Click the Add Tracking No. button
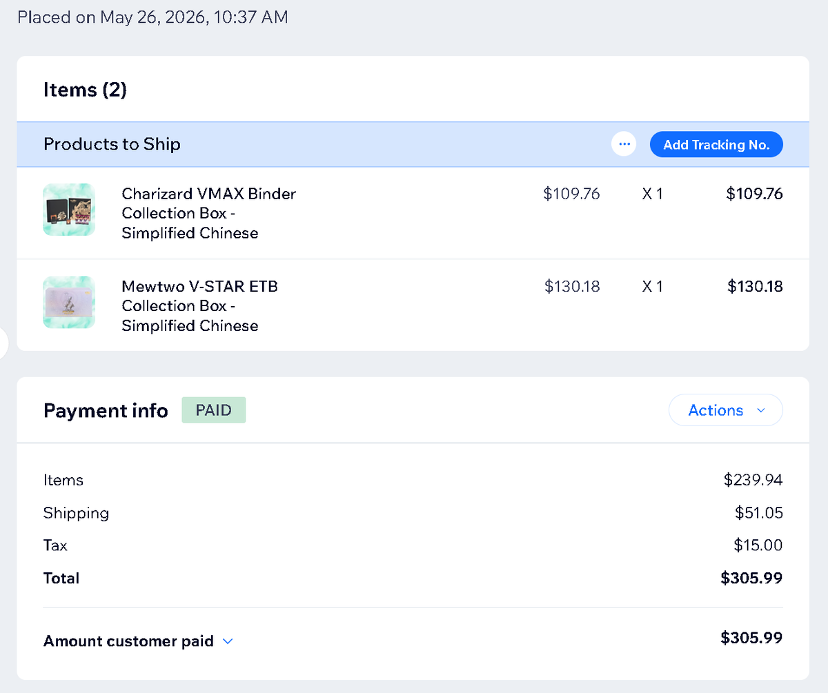828x693 pixels. tap(716, 145)
